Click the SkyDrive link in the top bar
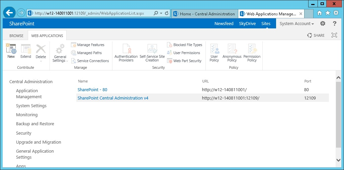Viewport: 344px width, 170px height. (x=247, y=24)
